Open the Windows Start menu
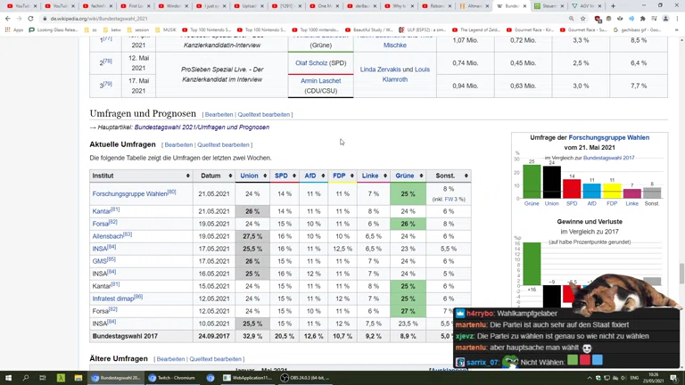This screenshot has height=385, width=685. [x=8, y=378]
